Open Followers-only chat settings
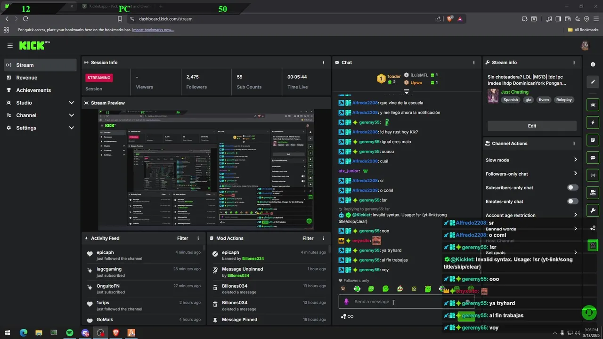Image resolution: width=603 pixels, height=339 pixels. point(531,174)
